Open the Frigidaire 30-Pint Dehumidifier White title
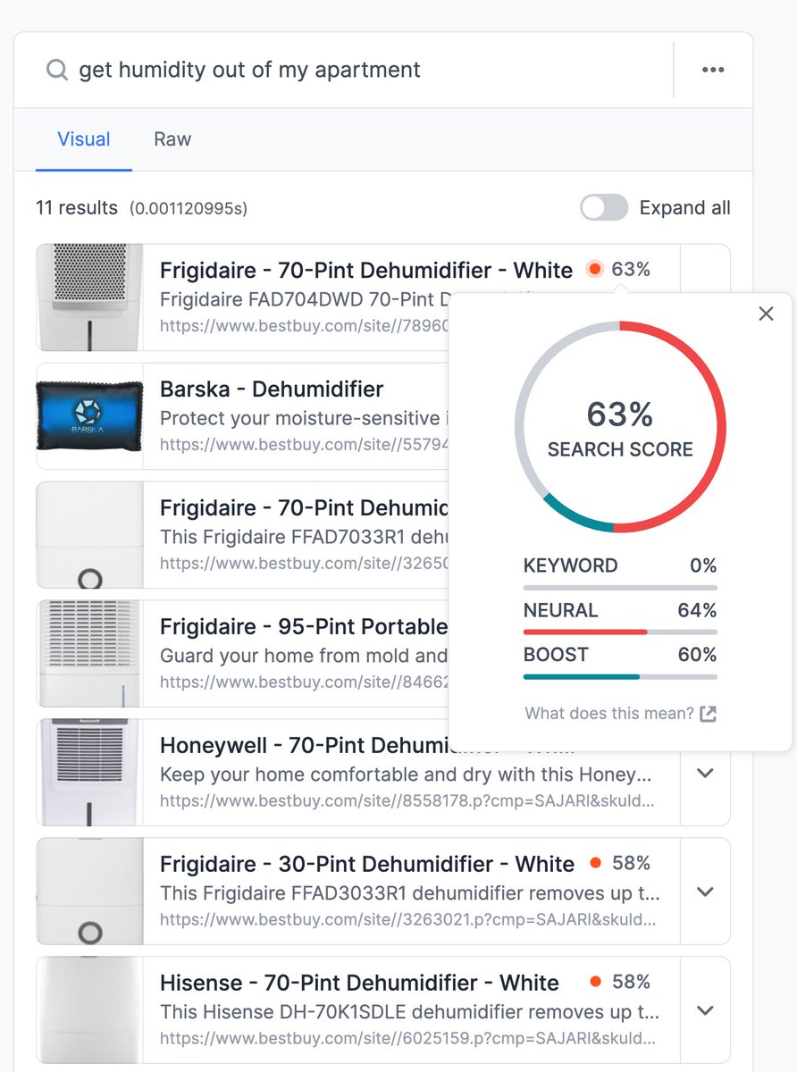 pyautogui.click(x=367, y=864)
